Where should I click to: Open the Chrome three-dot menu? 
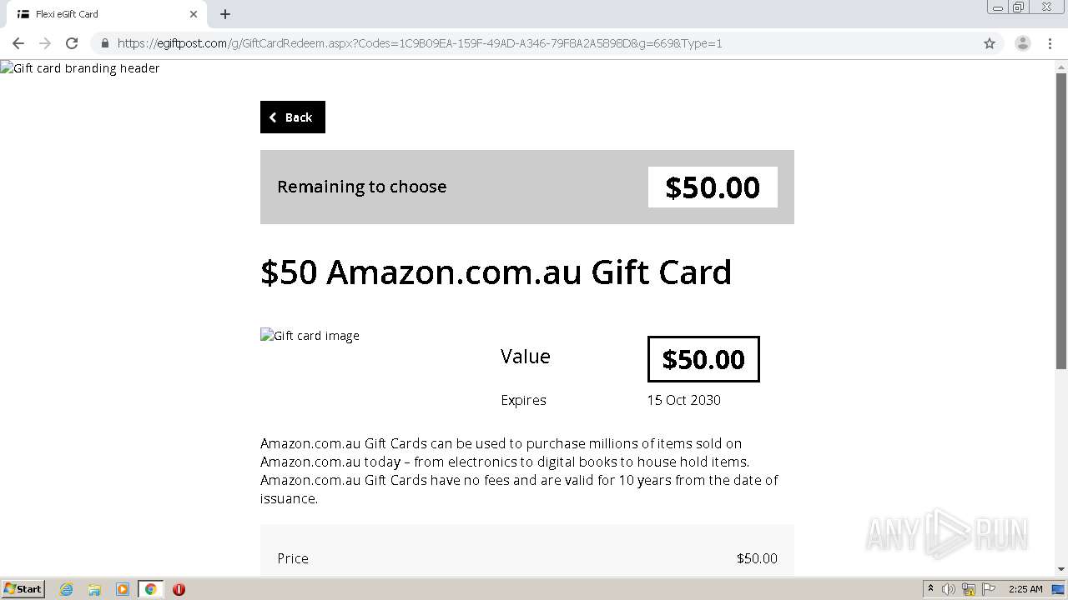(1050, 43)
